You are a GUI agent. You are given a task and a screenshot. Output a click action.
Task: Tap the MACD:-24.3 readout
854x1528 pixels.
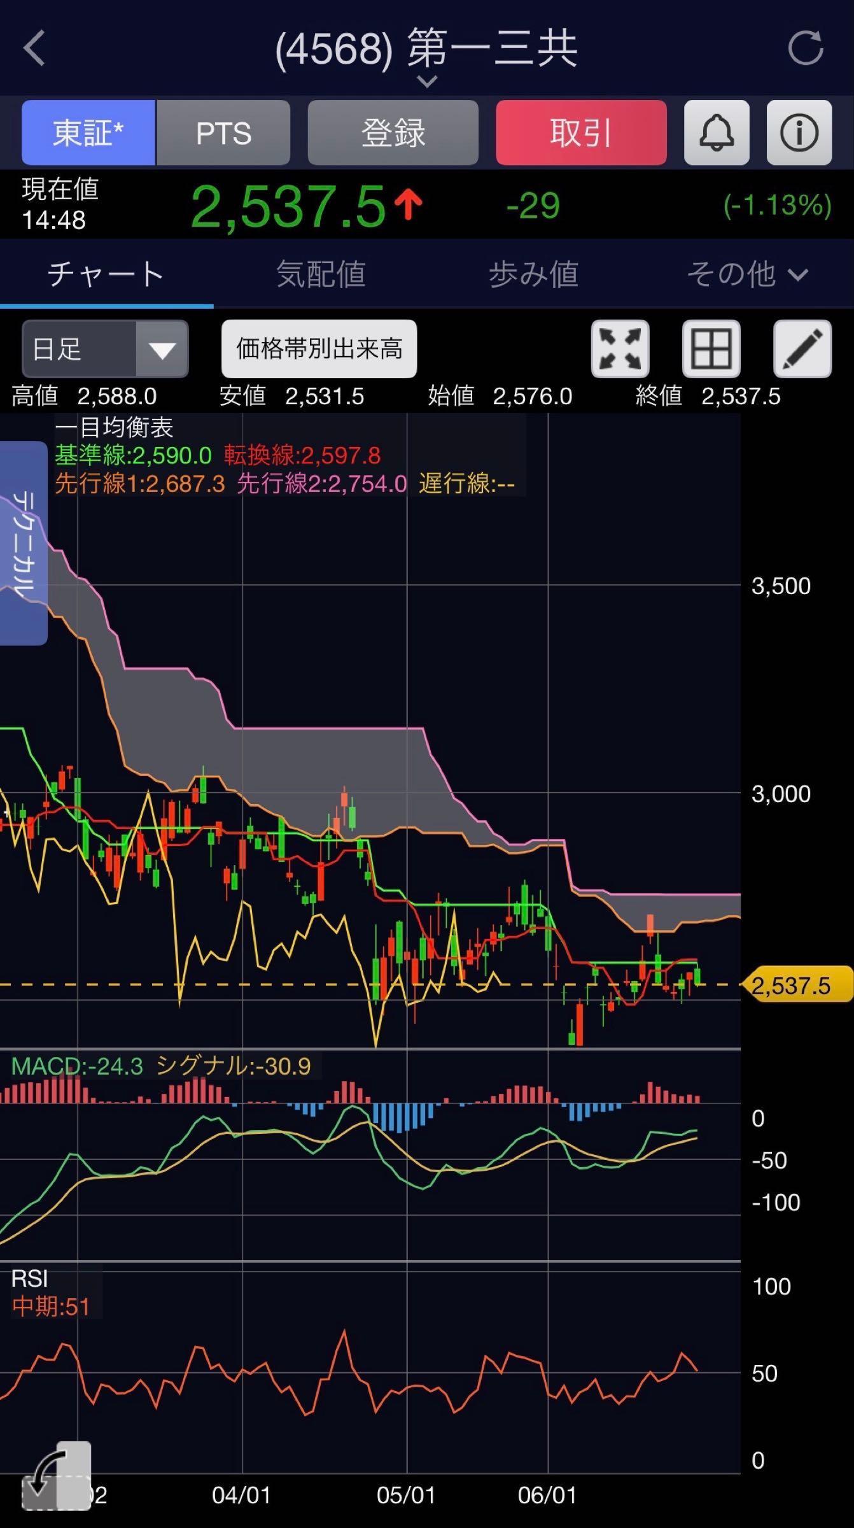pos(77,1066)
